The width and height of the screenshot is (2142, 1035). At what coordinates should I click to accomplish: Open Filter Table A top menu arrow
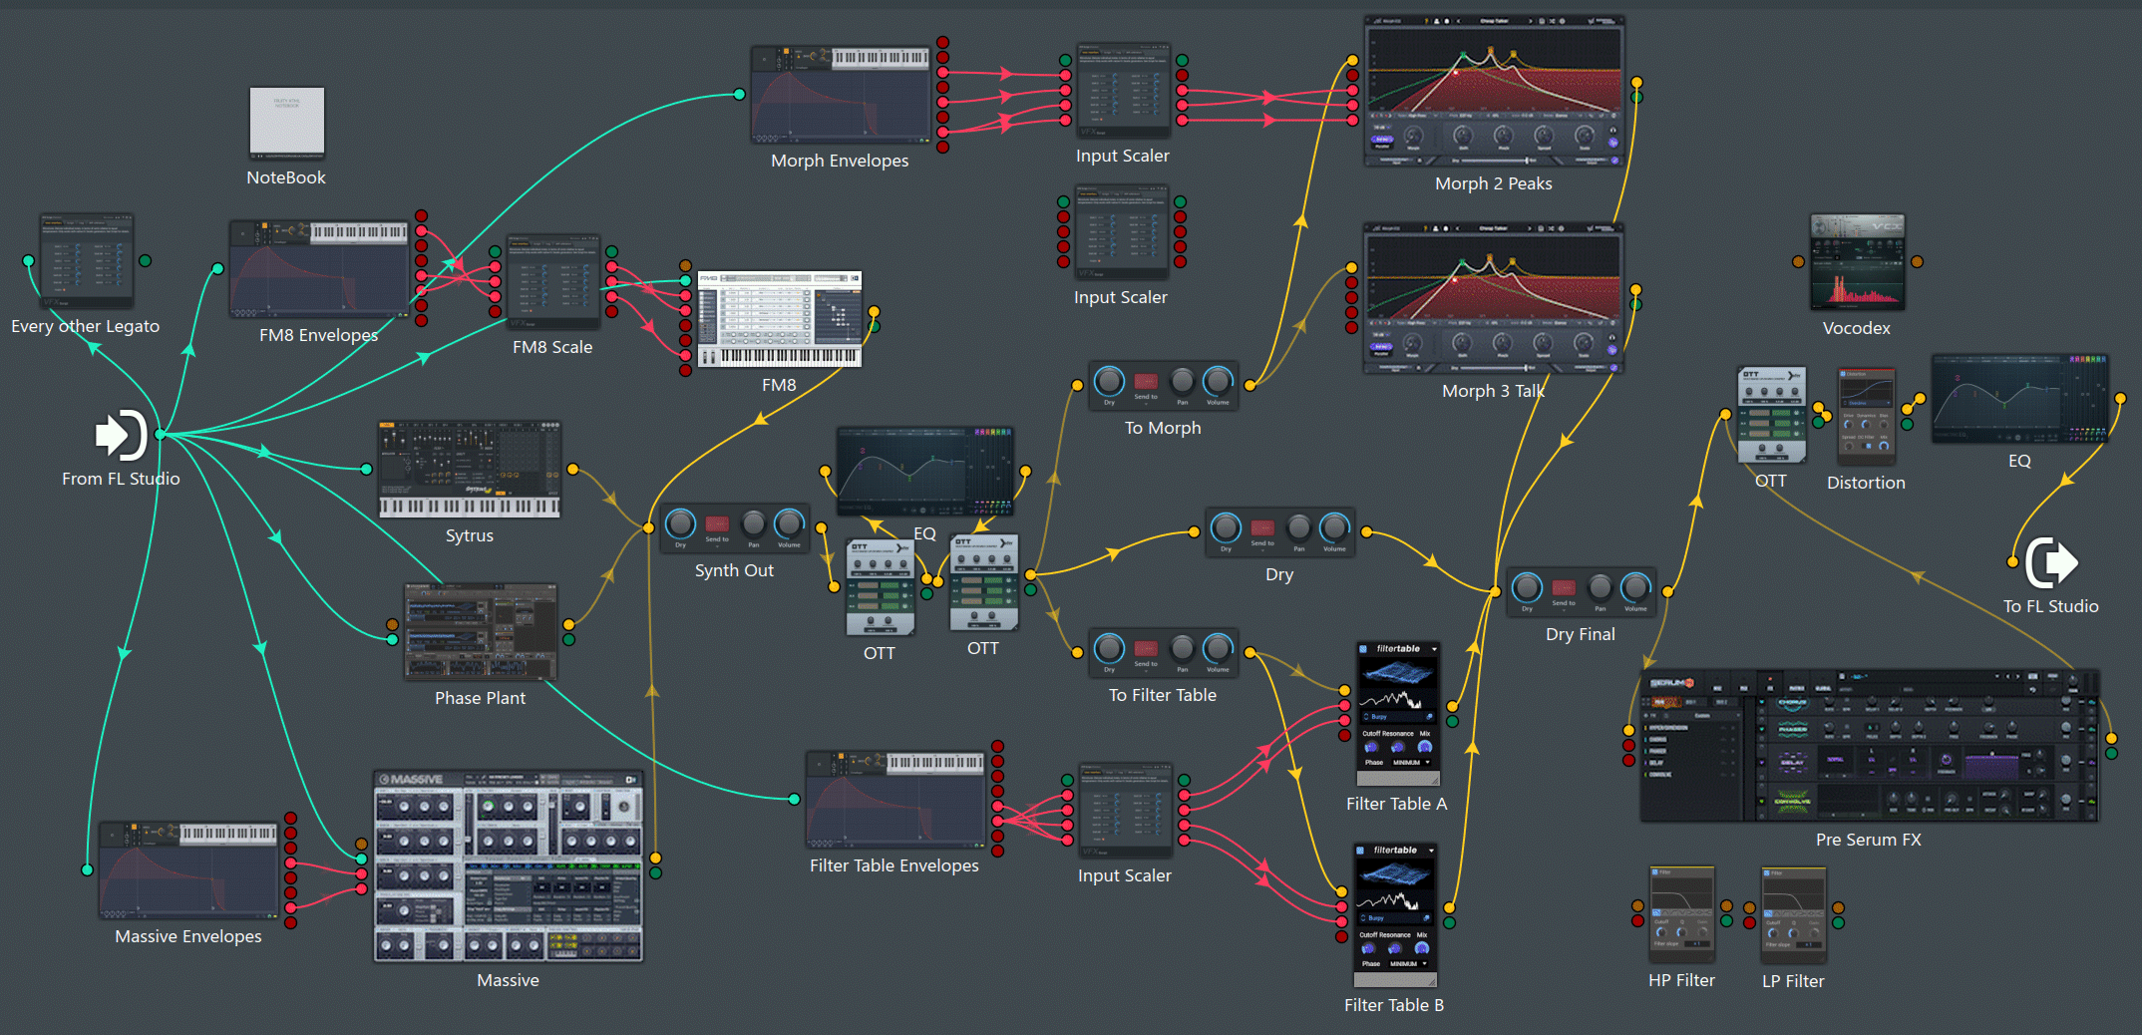coord(1434,649)
